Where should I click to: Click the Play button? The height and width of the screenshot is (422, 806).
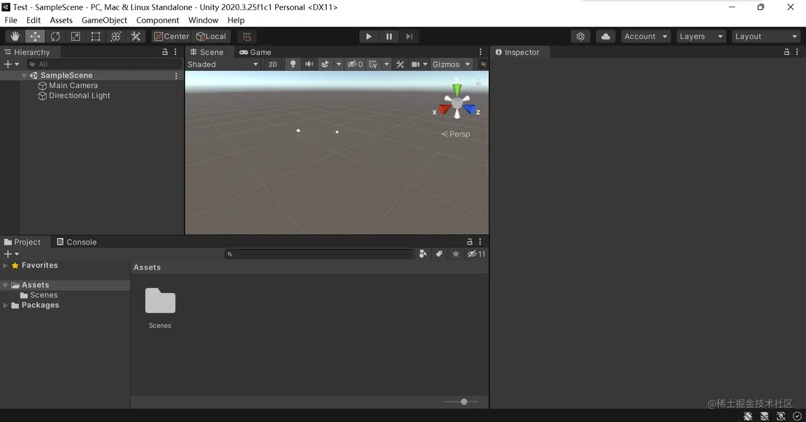(x=368, y=36)
